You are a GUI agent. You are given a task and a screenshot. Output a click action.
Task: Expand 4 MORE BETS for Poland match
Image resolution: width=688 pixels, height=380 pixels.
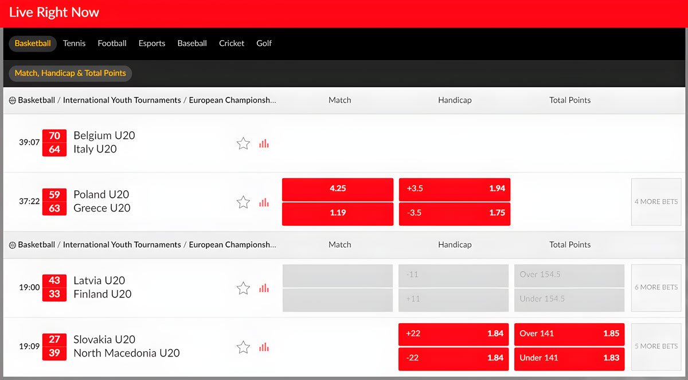(656, 202)
